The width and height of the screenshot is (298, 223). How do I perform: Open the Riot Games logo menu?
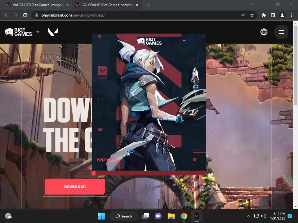coord(18,32)
